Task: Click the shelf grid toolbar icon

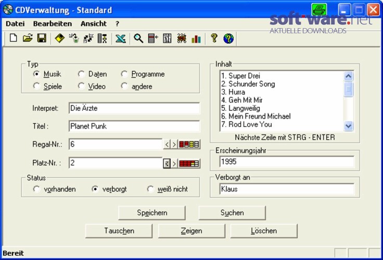Action: click(x=168, y=38)
